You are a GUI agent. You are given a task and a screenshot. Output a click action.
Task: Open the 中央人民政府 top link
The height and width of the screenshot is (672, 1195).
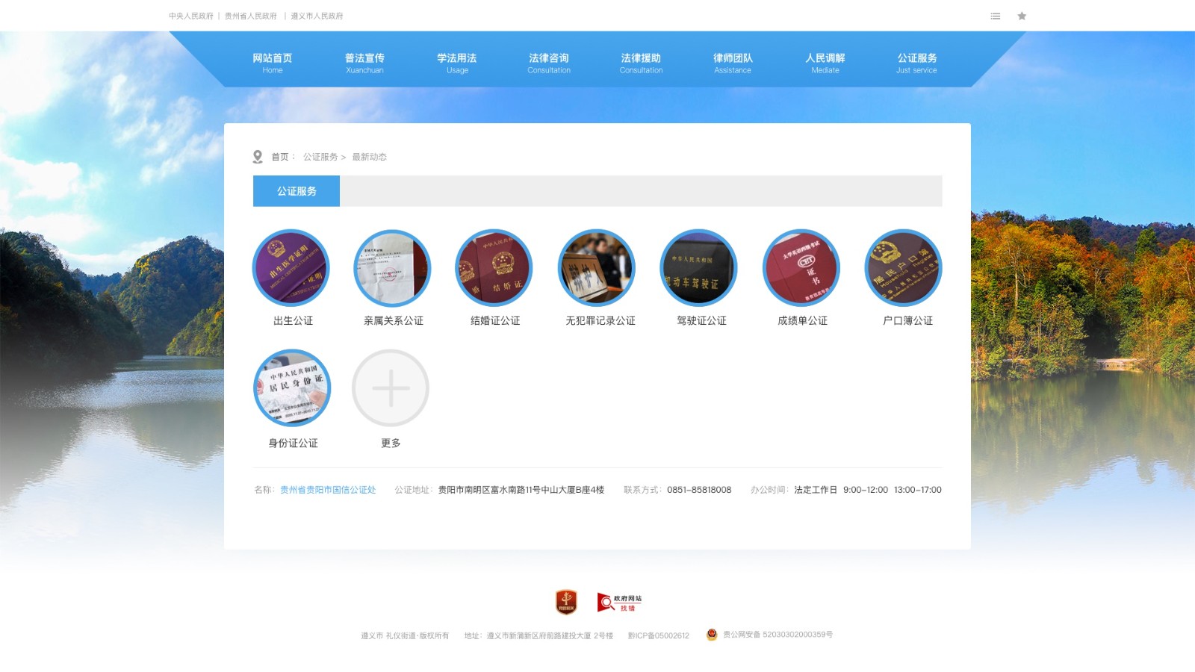(x=191, y=16)
